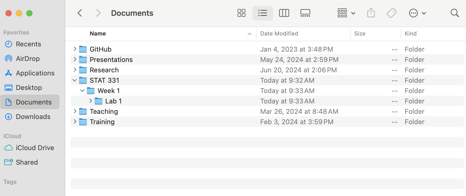Sort by the Name column header
Image resolution: width=466 pixels, height=196 pixels.
coord(98,34)
